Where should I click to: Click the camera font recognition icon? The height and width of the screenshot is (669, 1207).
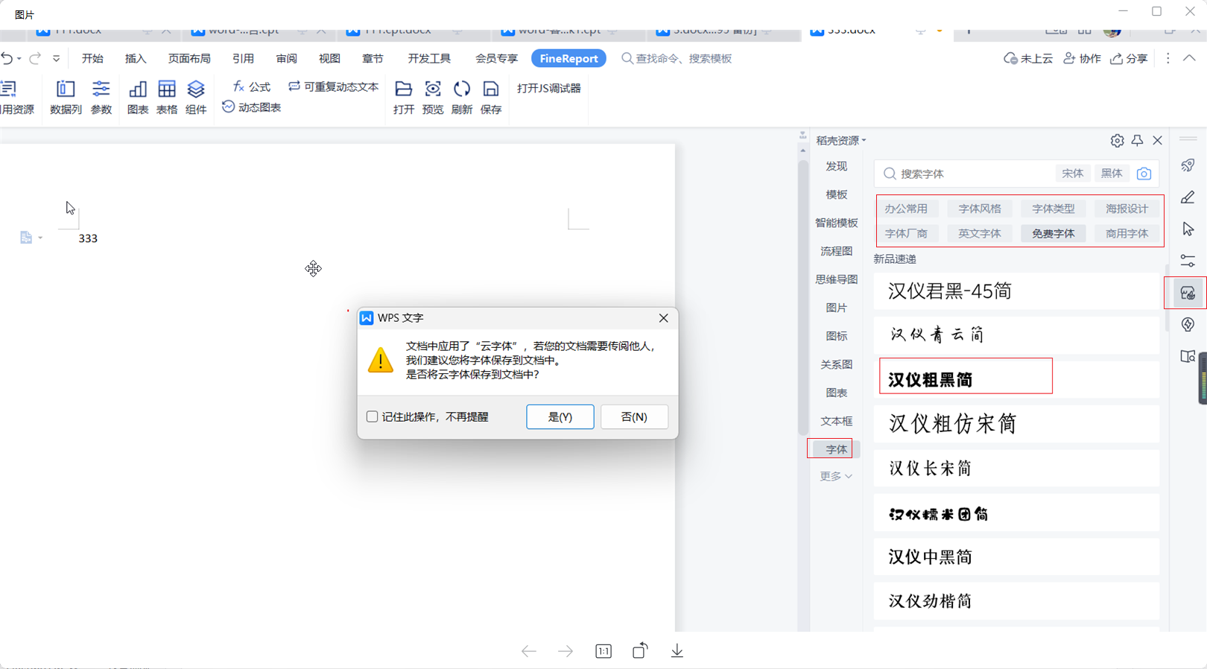tap(1144, 174)
